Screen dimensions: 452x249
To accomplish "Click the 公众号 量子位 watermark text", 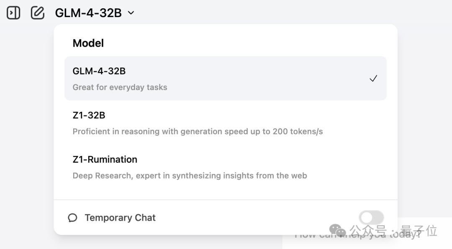I will pos(393,231).
